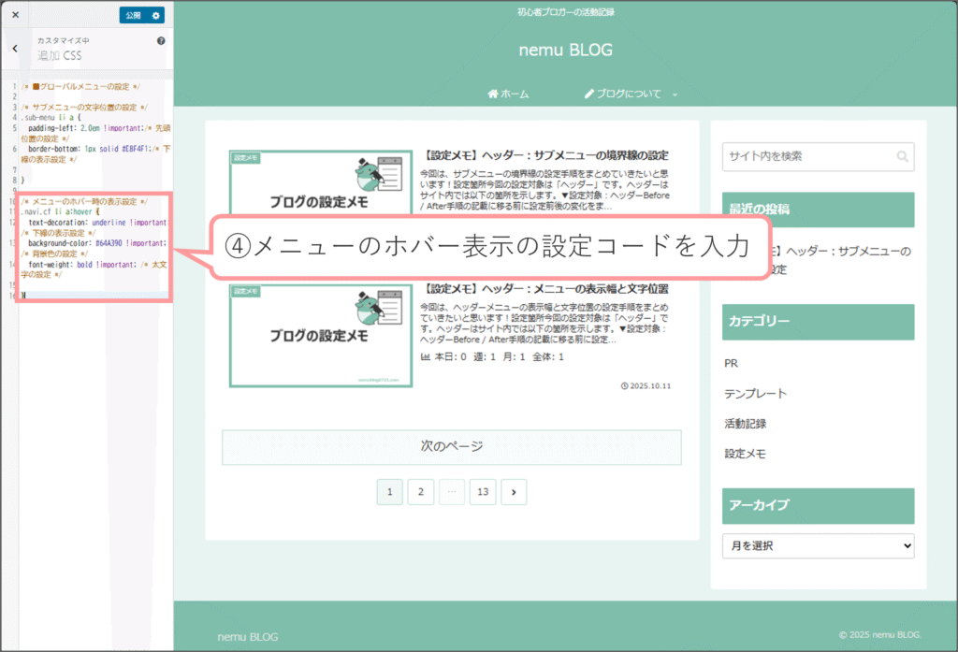
Task: Click the nemu BLOG header title
Action: pyautogui.click(x=565, y=50)
